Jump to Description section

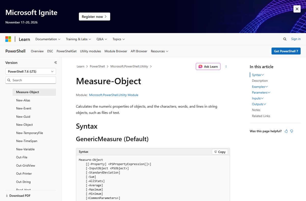pyautogui.click(x=260, y=81)
